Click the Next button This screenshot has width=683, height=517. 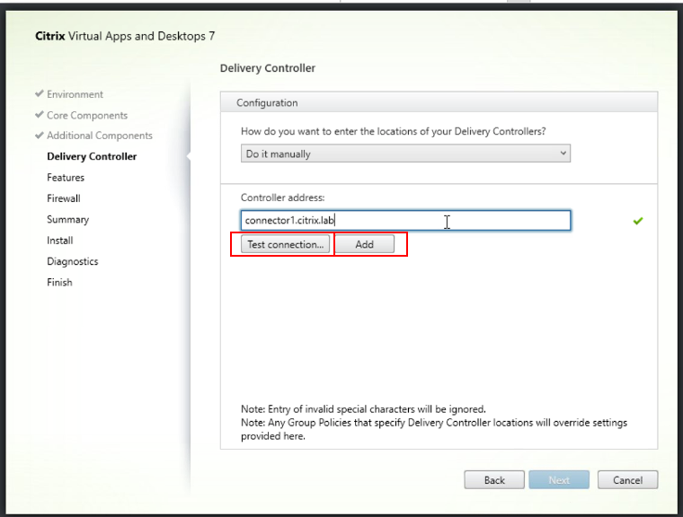coord(559,480)
